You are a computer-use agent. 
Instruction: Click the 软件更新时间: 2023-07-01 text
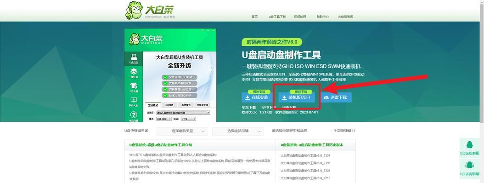pyautogui.click(x=297, y=112)
